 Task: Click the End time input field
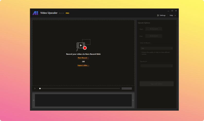[154, 36]
